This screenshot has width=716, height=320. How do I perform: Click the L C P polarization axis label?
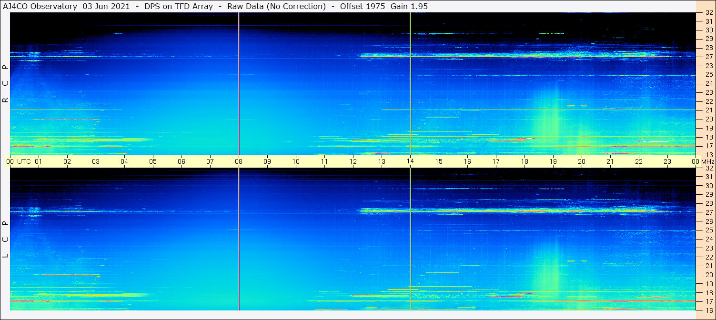(x=6, y=240)
